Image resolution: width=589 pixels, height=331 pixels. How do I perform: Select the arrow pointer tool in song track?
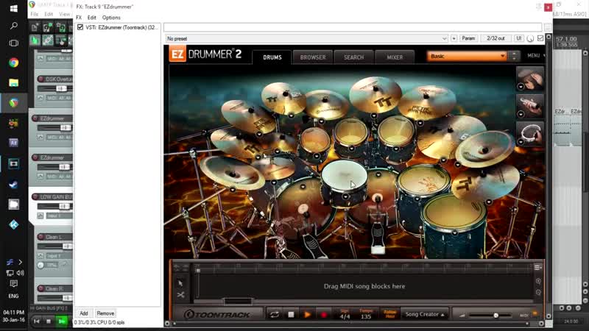[x=180, y=283]
